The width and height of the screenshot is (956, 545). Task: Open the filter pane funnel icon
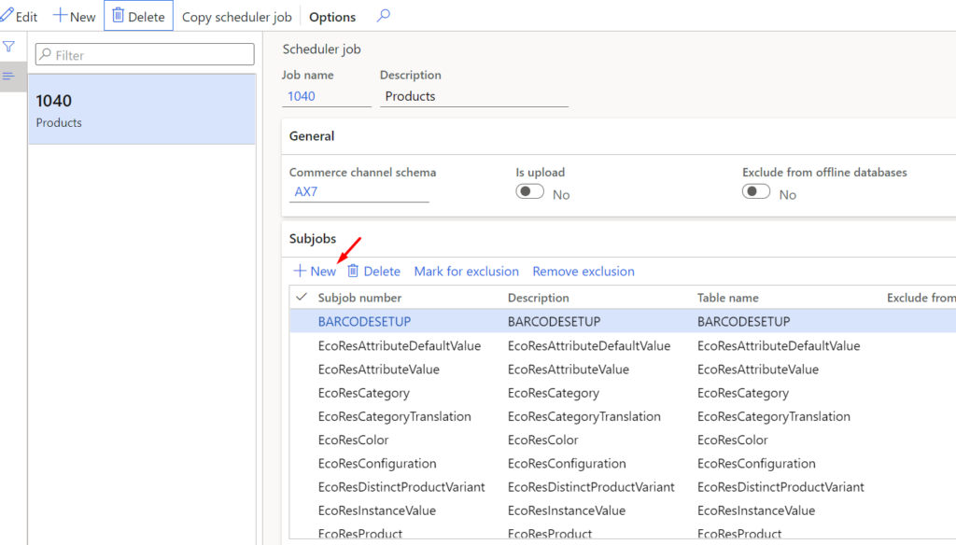[9, 47]
